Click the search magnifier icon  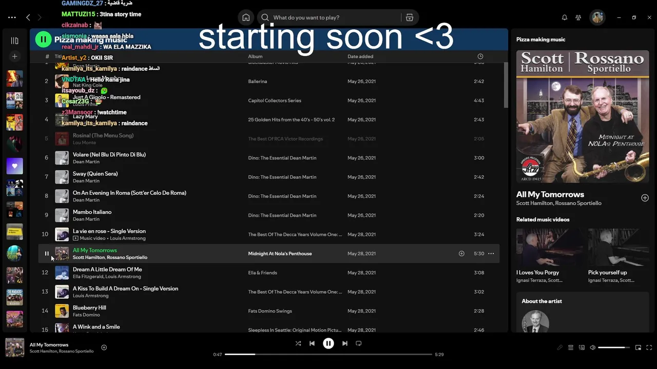click(265, 17)
